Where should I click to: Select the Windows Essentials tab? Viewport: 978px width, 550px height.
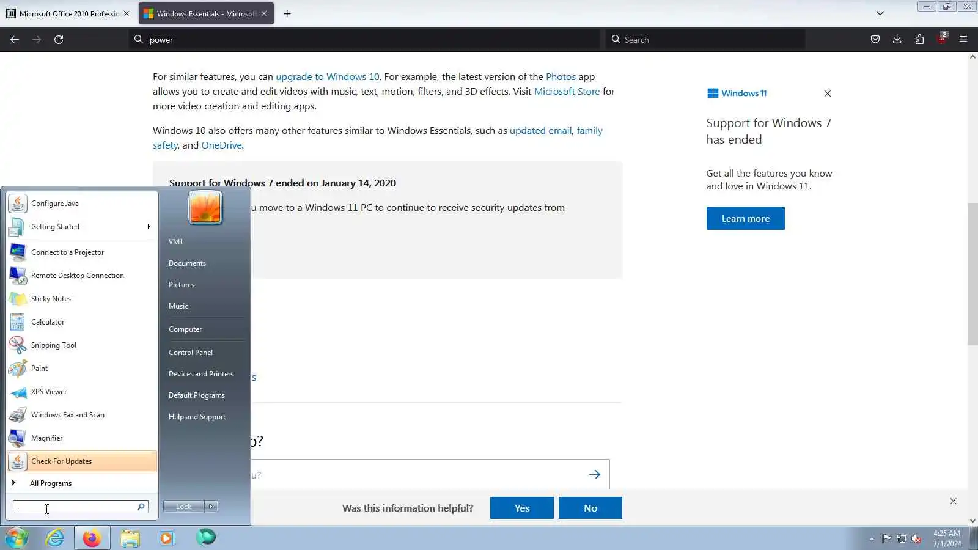click(206, 13)
